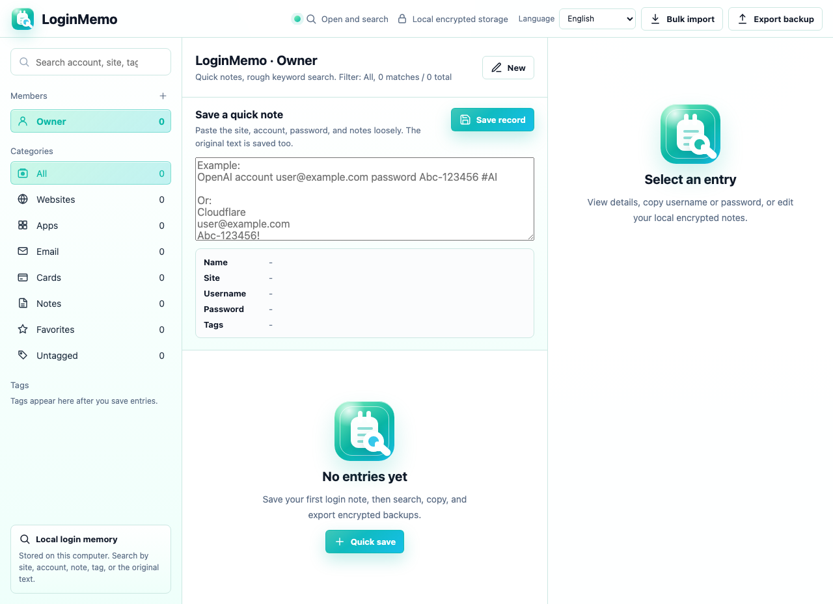Click the Quick save button
This screenshot has height=604, width=833.
tap(364, 542)
